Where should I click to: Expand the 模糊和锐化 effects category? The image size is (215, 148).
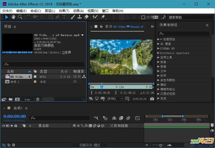[158, 89]
